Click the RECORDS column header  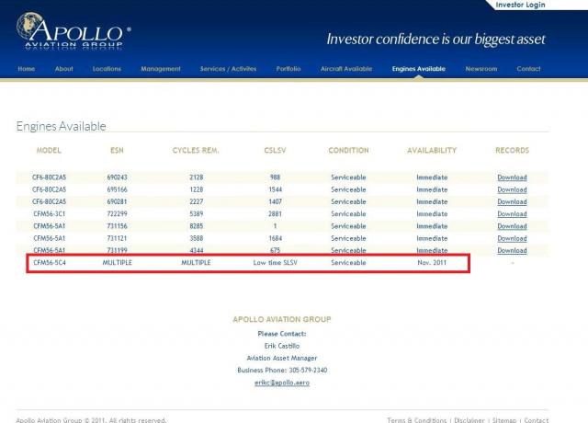(x=512, y=150)
